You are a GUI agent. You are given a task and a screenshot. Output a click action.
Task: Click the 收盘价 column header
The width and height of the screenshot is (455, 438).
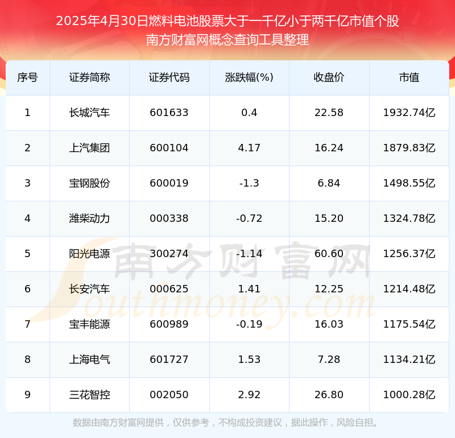tap(329, 77)
